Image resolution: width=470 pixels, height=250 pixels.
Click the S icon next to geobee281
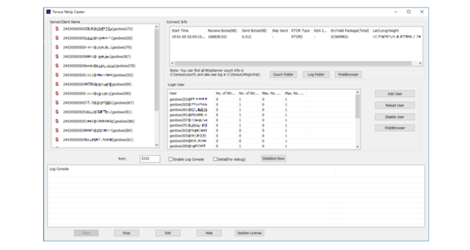click(57, 112)
